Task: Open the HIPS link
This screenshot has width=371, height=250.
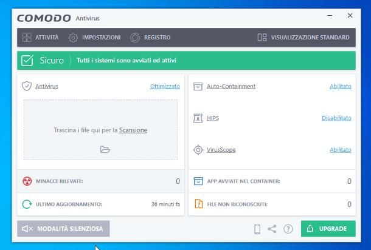Action: tap(213, 118)
